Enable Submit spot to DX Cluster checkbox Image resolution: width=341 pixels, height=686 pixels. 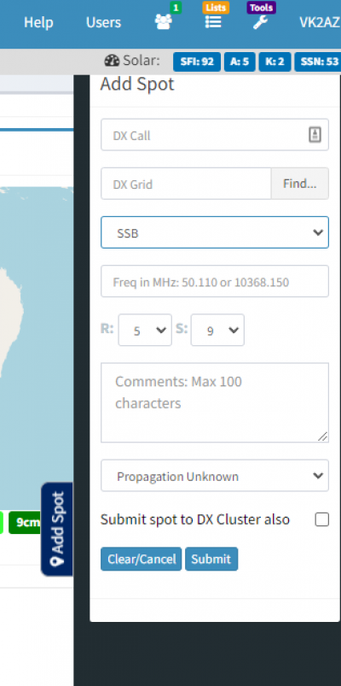pyautogui.click(x=321, y=519)
